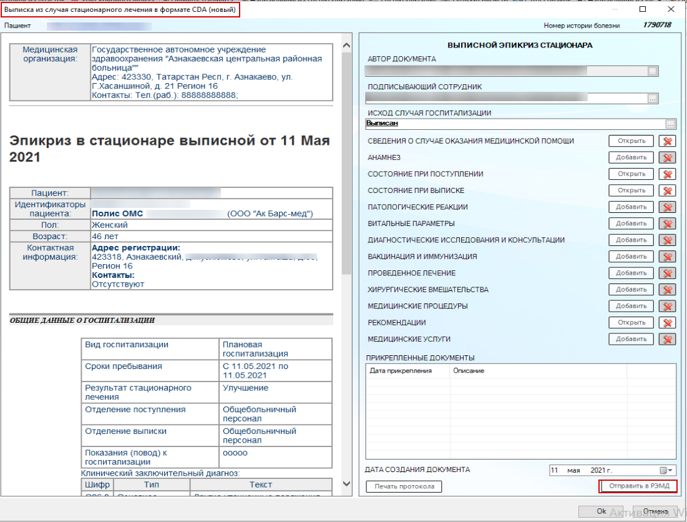The height and width of the screenshot is (522, 687).
Task: Open Состояние при поступлении section
Action: point(631,174)
